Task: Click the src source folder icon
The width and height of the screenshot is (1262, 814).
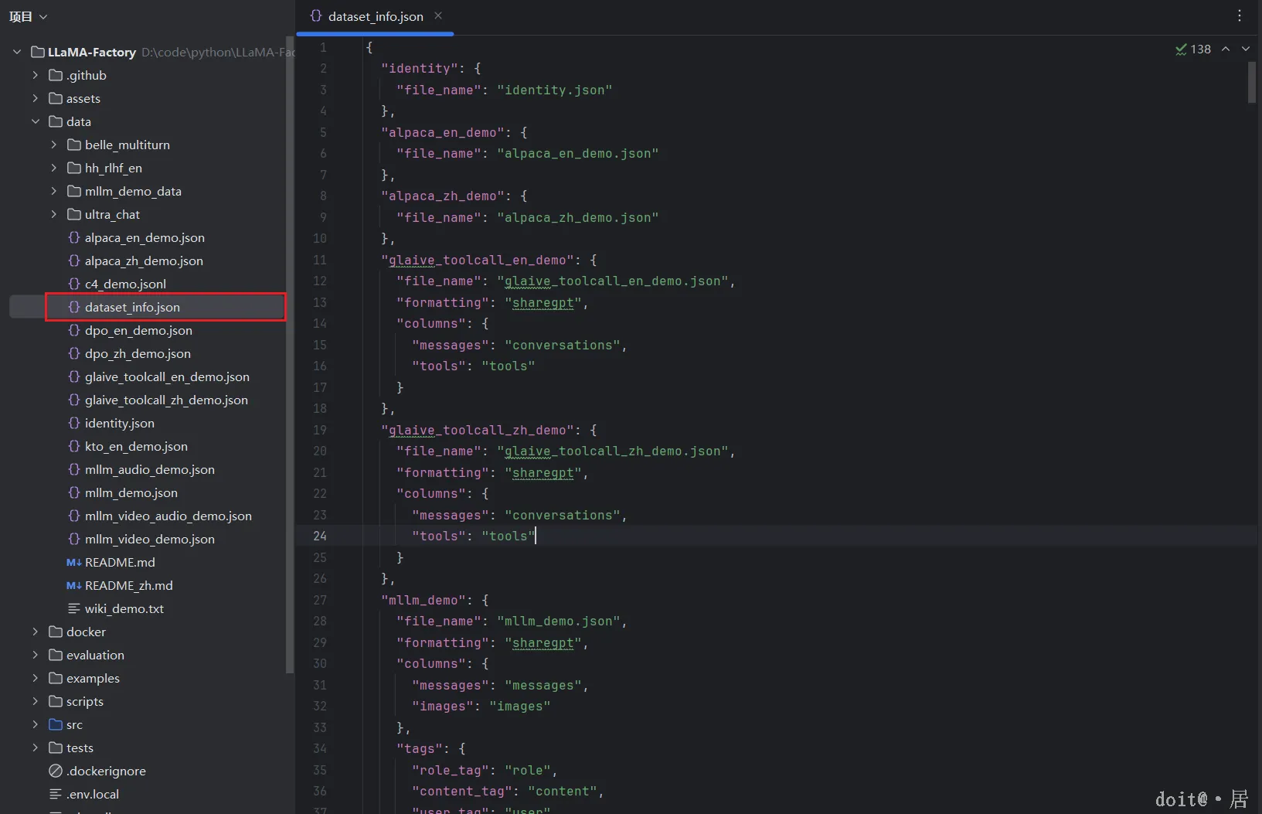Action: (56, 725)
